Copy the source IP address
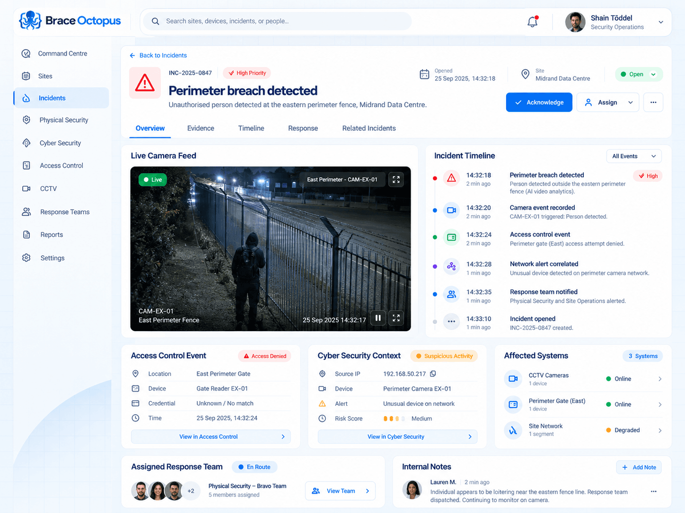685x513 pixels. tap(433, 374)
